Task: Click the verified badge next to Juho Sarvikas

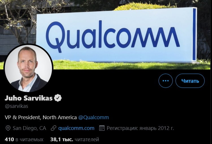Action: 58,98
